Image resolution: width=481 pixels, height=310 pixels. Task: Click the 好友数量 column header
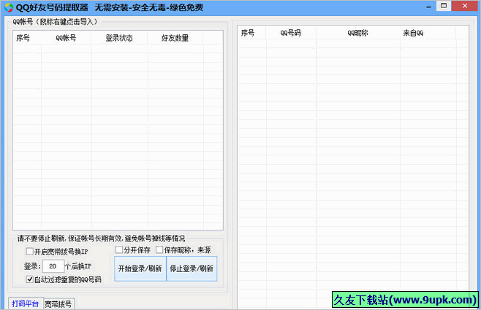[175, 38]
